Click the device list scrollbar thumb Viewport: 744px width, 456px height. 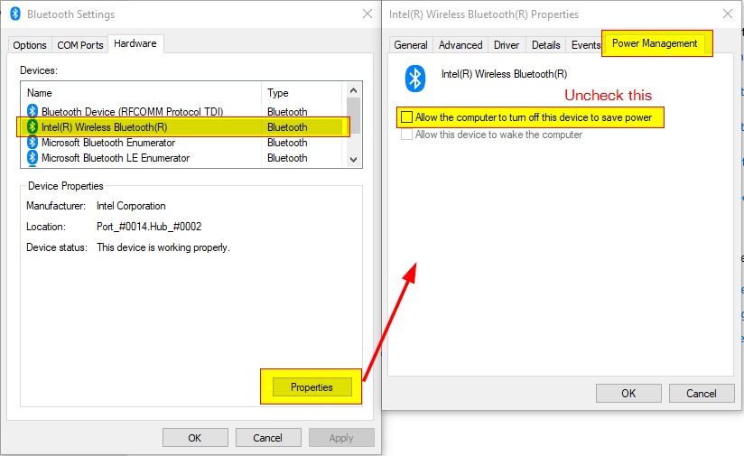coord(354,116)
